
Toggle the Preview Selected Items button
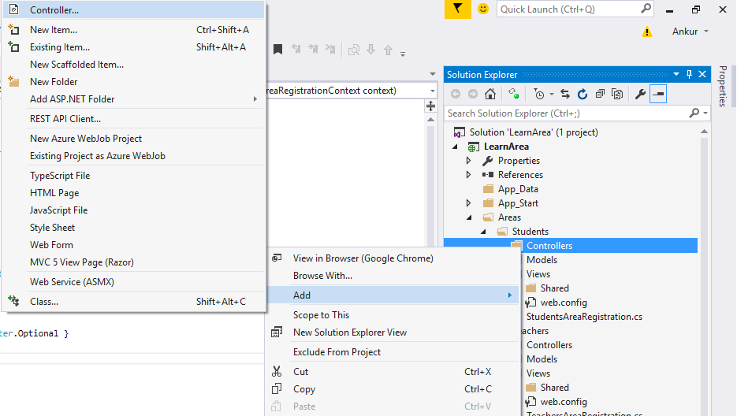[657, 94]
